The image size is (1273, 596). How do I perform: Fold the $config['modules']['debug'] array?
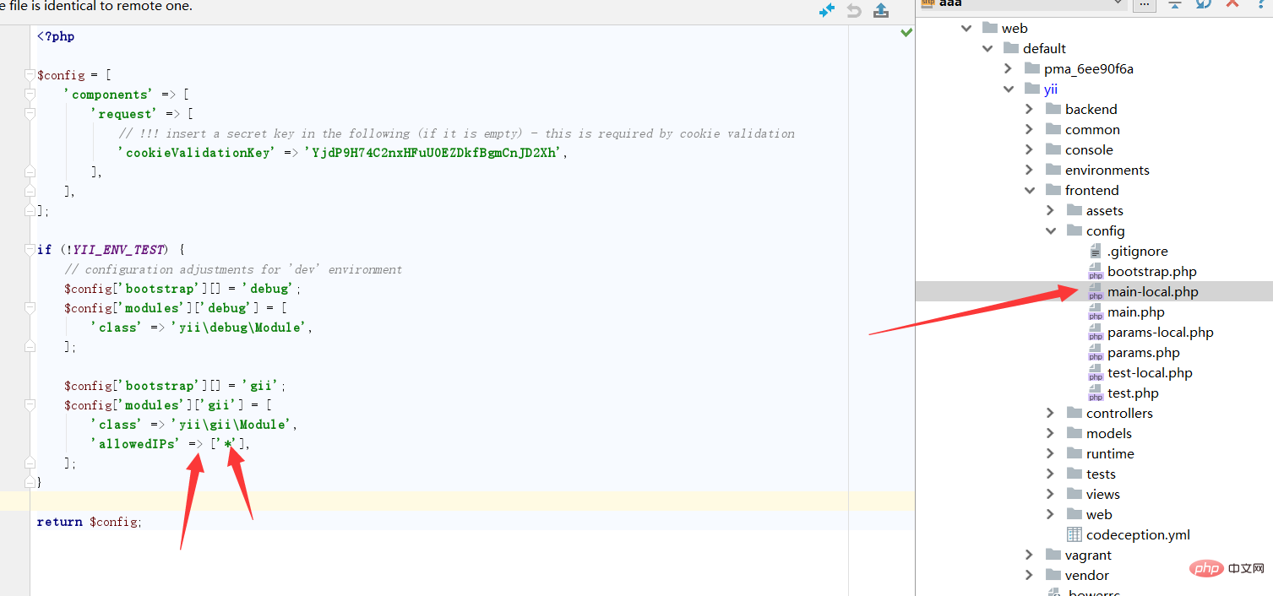(30, 308)
